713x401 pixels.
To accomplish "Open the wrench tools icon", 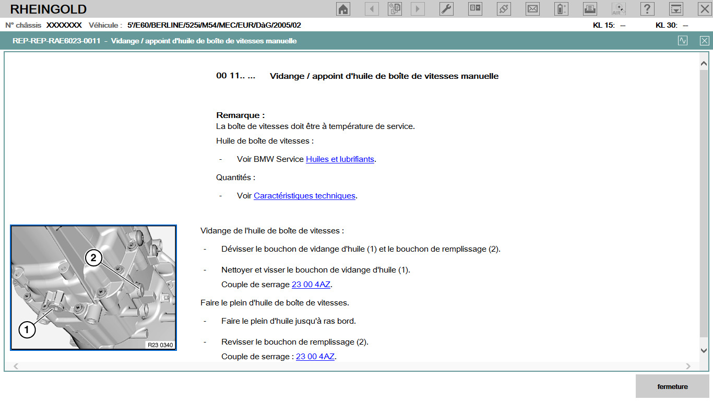I will [446, 9].
